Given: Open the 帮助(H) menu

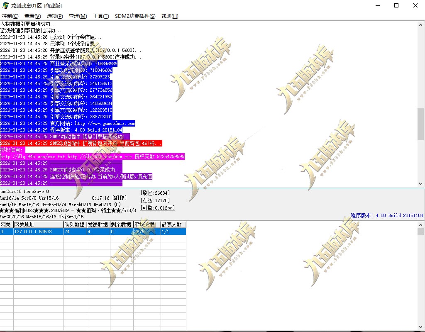Looking at the screenshot, I should click(170, 16).
